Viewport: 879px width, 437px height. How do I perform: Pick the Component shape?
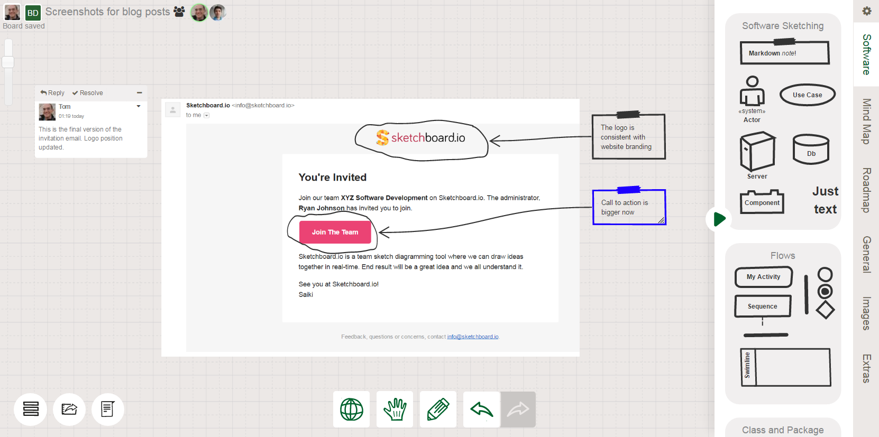pos(762,202)
